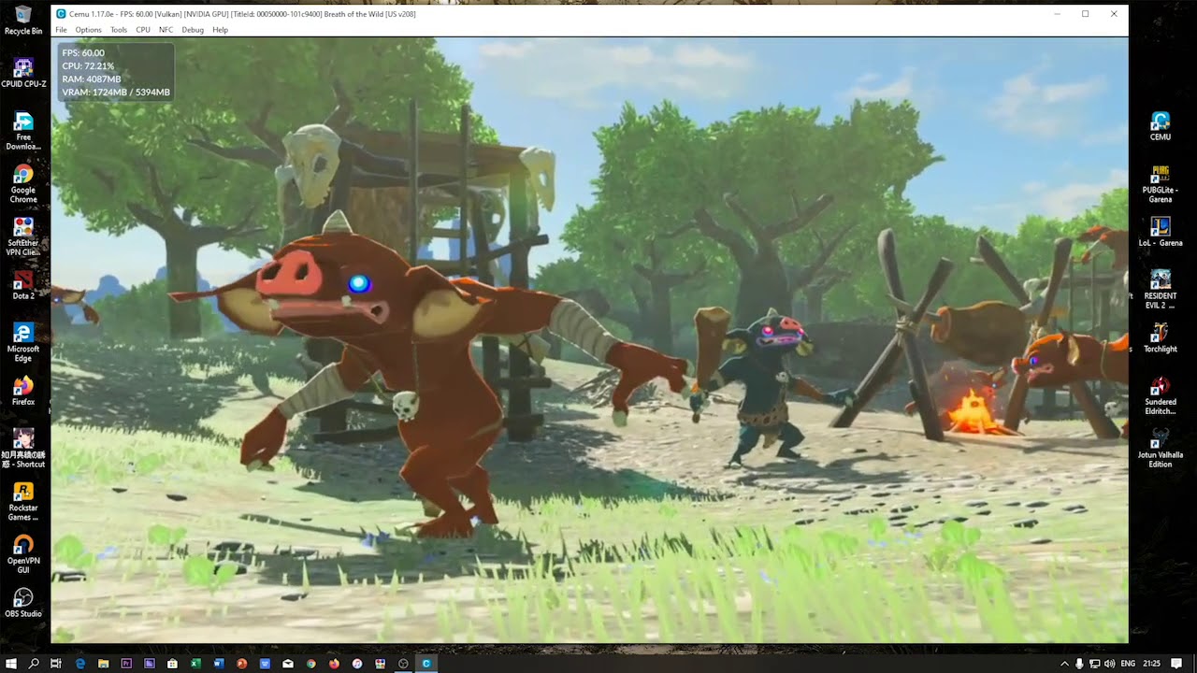Viewport: 1197px width, 673px height.
Task: Click the RAM: 4087MB overlay text
Action: (x=92, y=79)
